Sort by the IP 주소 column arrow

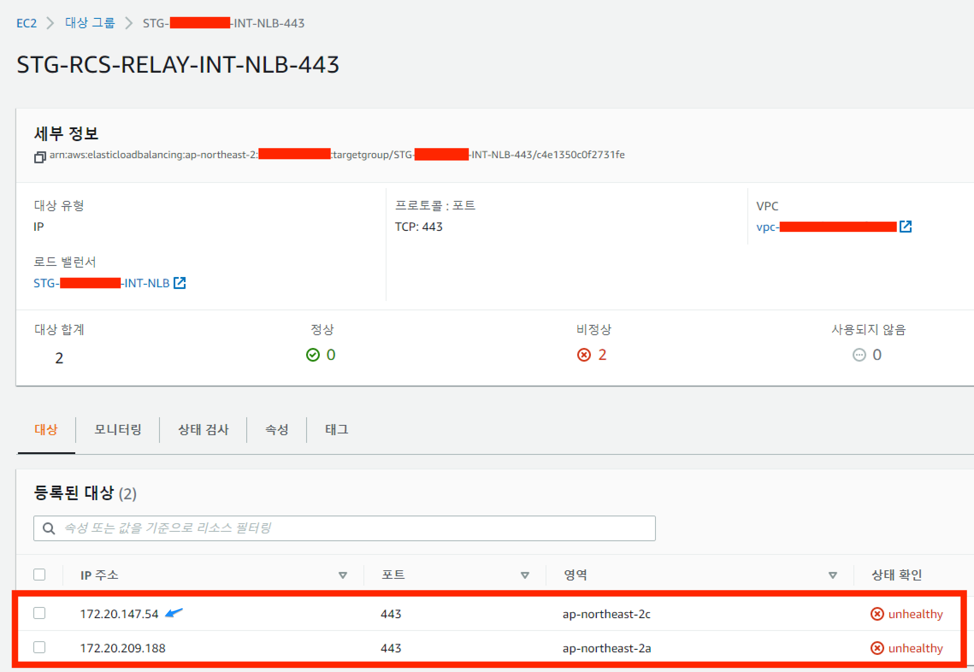(342, 575)
